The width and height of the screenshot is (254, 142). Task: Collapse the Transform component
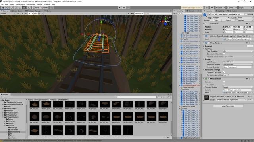tap(204, 24)
